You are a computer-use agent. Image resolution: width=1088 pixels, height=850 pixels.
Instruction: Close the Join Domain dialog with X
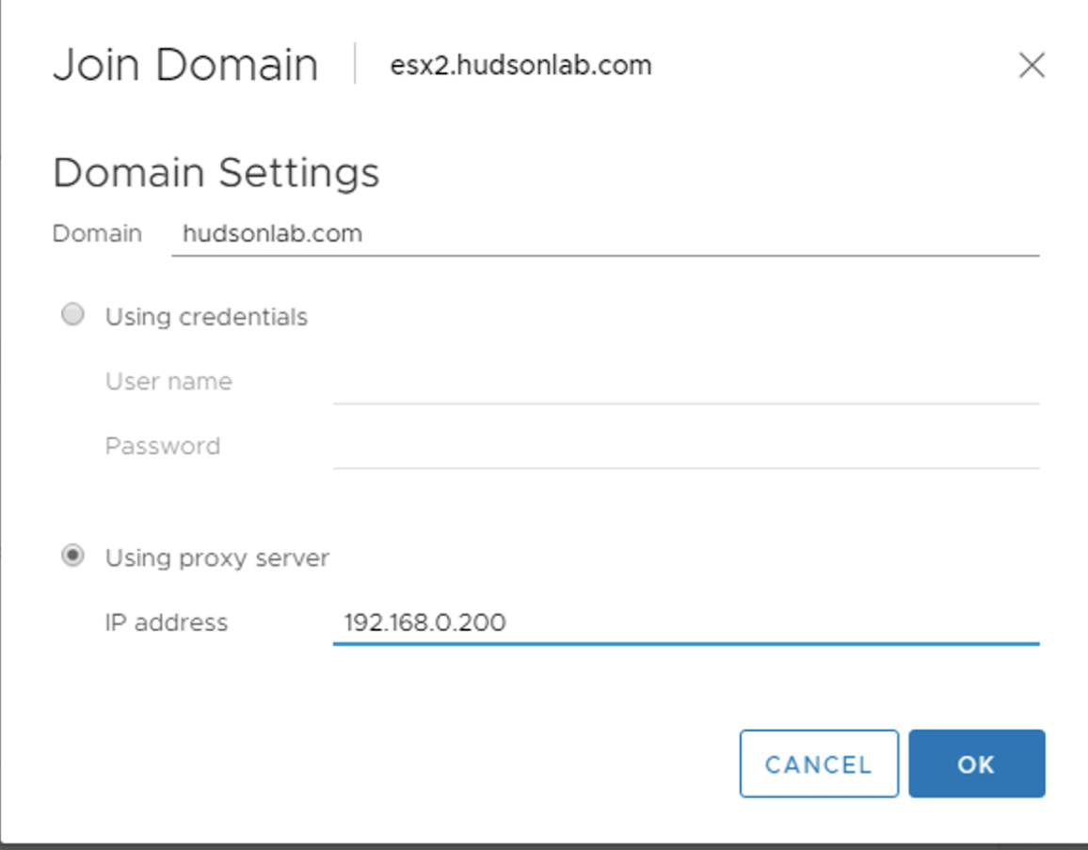1032,65
